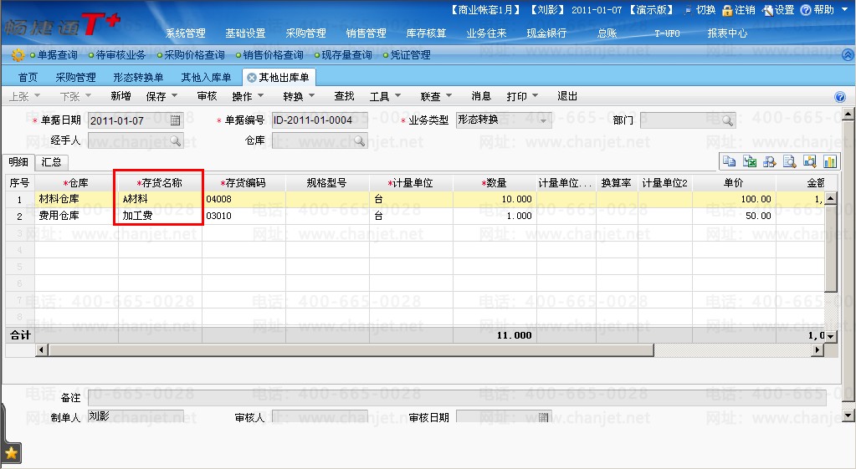Viewport: 856px width, 469px height.
Task: Click the magnifier-over-boxes icon above the grid
Action: [x=769, y=161]
